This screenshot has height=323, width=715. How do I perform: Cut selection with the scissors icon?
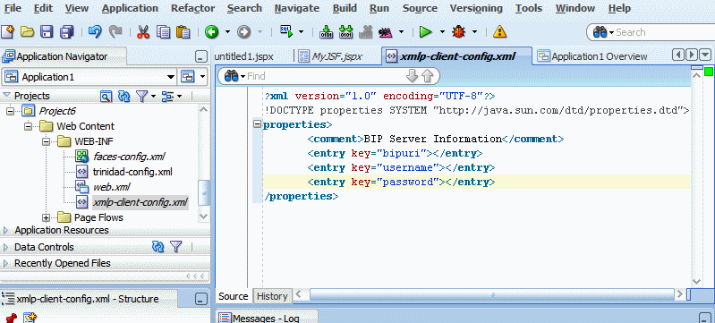[143, 32]
